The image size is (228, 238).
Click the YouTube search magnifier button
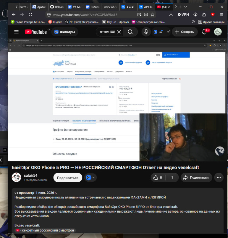(130, 32)
